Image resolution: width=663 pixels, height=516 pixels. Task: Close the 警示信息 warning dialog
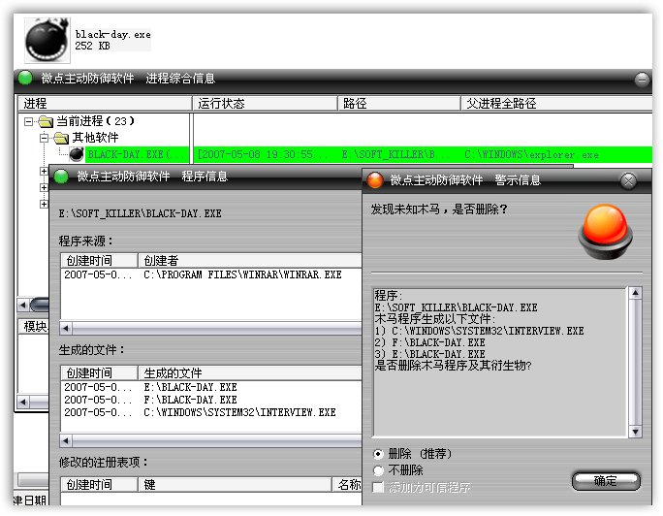tap(628, 181)
